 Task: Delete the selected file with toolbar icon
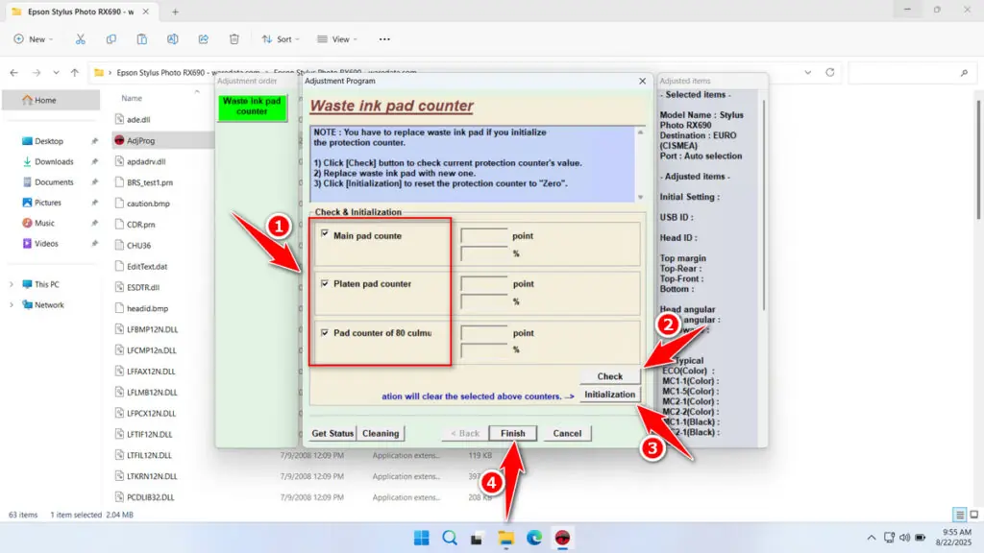[234, 38]
